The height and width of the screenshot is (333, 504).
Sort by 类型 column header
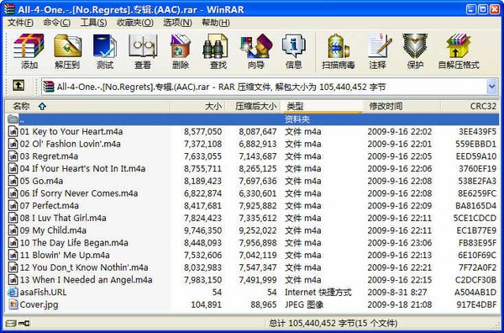322,106
